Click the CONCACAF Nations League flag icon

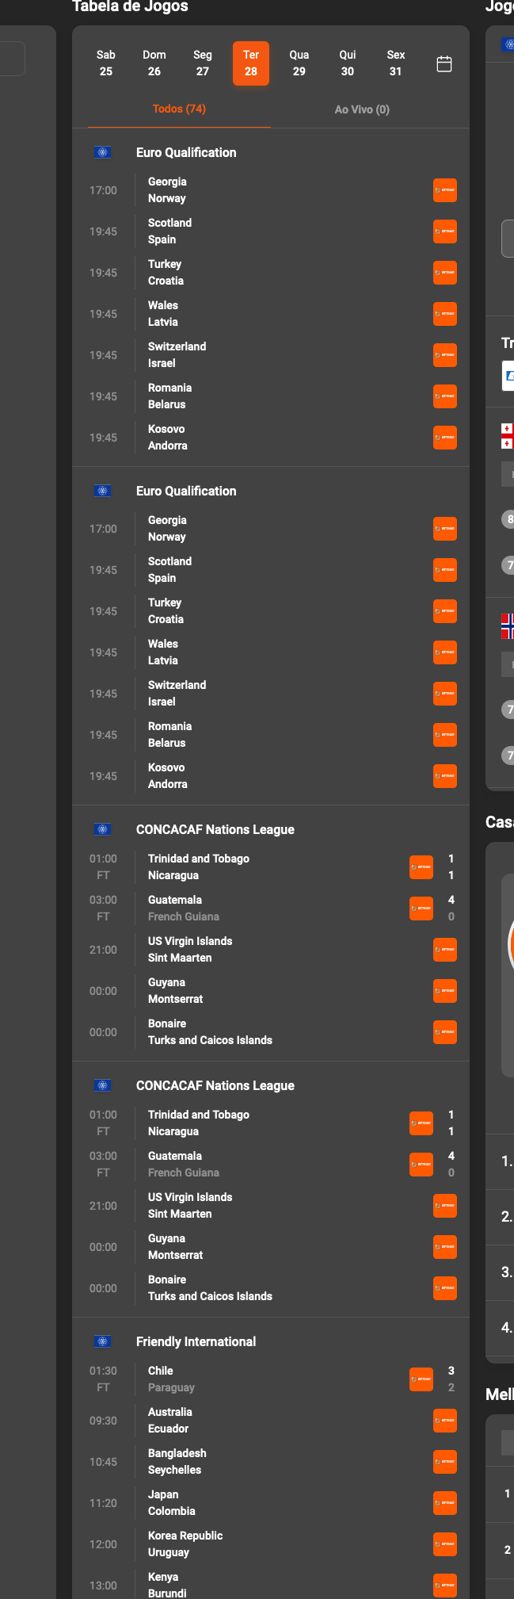click(x=102, y=829)
